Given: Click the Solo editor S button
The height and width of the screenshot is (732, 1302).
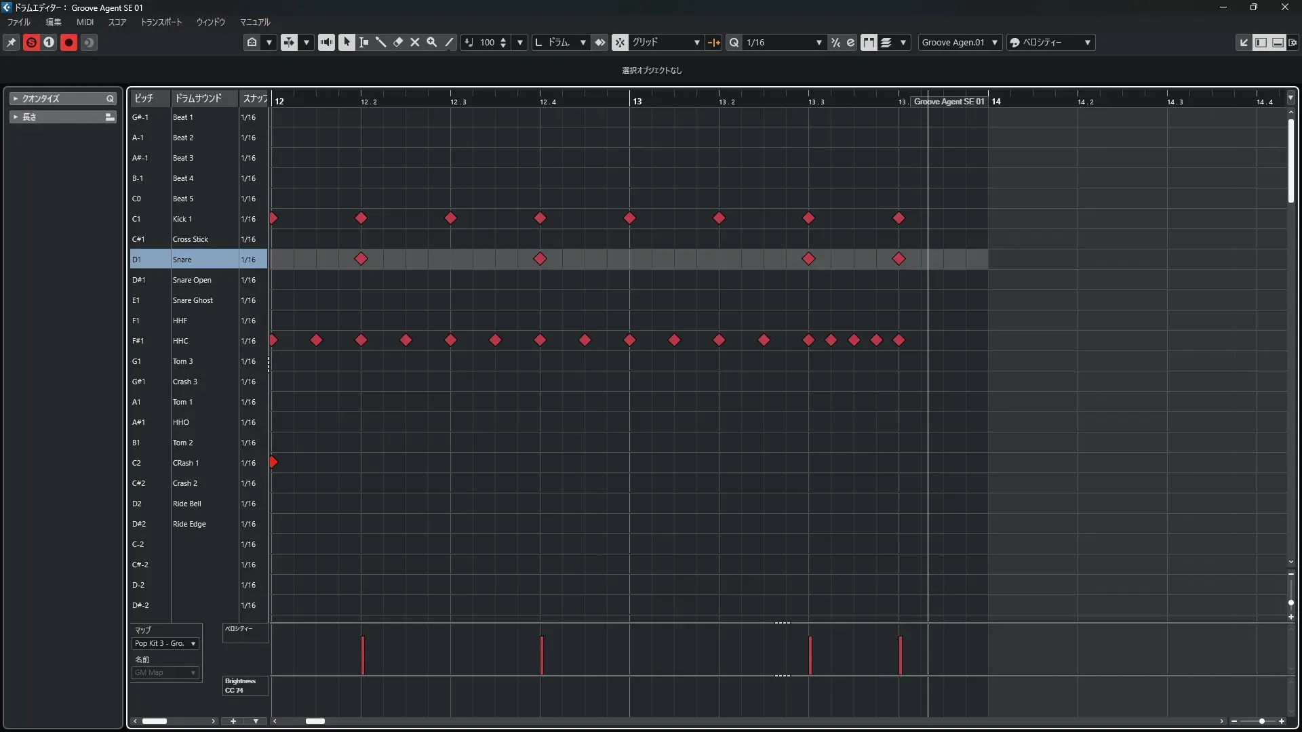Looking at the screenshot, I should [x=31, y=42].
